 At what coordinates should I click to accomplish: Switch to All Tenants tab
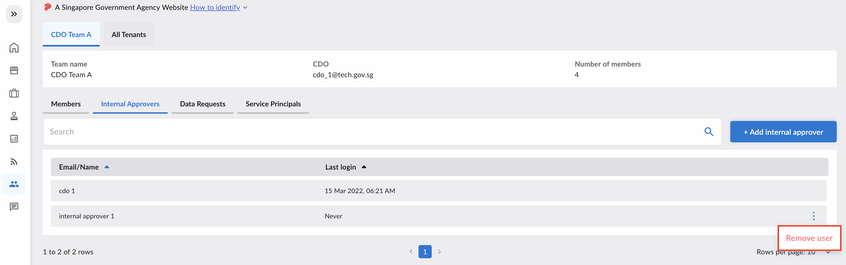click(x=129, y=35)
